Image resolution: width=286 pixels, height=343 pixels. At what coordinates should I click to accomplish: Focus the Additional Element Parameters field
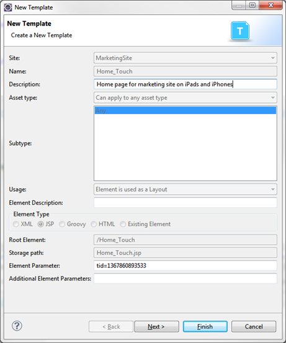pyautogui.click(x=185, y=278)
